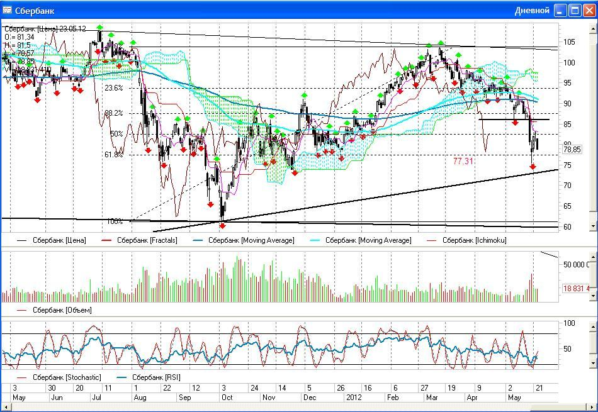This screenshot has width=598, height=412.
Task: Click the H: = 81,5 high price readout
Action: (18, 45)
